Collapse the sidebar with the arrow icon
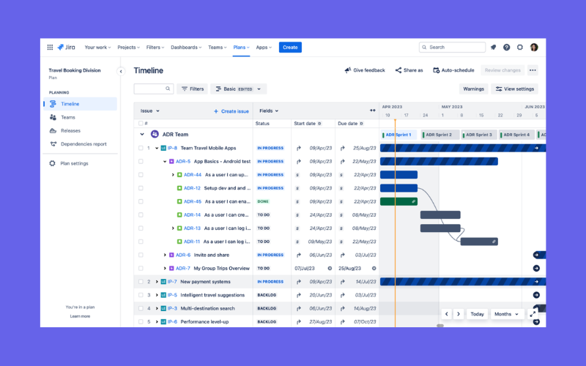Screen dimensions: 586x366 121,71
